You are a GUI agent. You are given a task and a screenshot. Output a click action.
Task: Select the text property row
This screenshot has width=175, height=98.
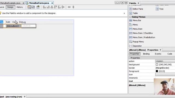point(141,81)
